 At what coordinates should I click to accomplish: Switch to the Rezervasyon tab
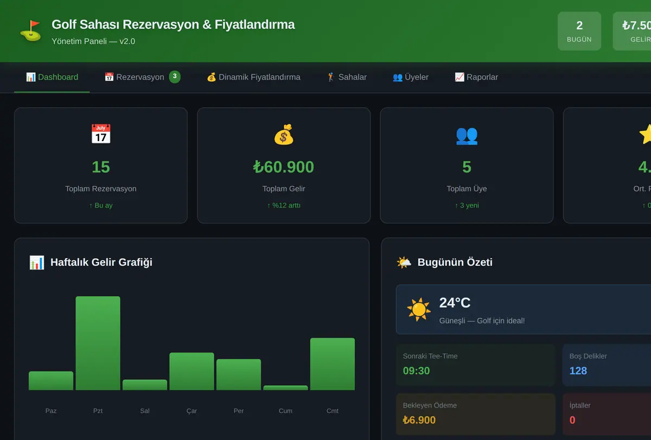[142, 77]
